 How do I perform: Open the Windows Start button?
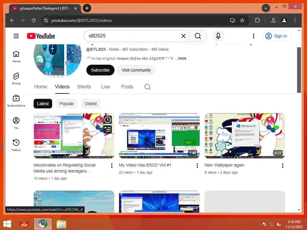(7, 224)
